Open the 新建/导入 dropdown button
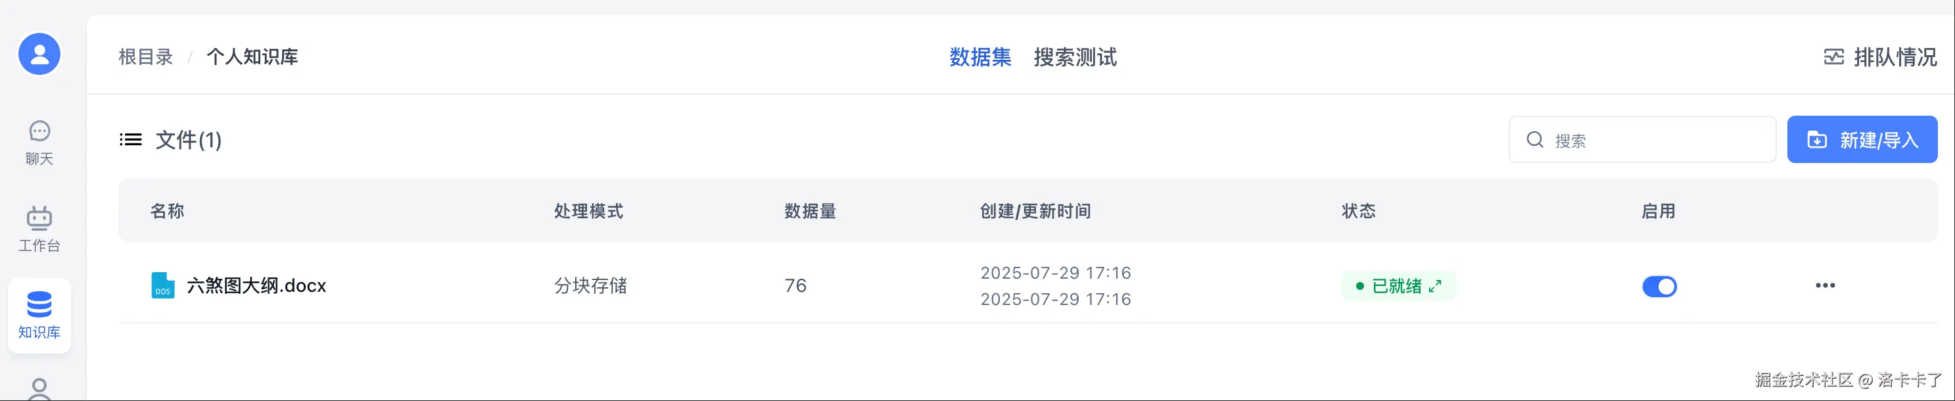 (1862, 140)
